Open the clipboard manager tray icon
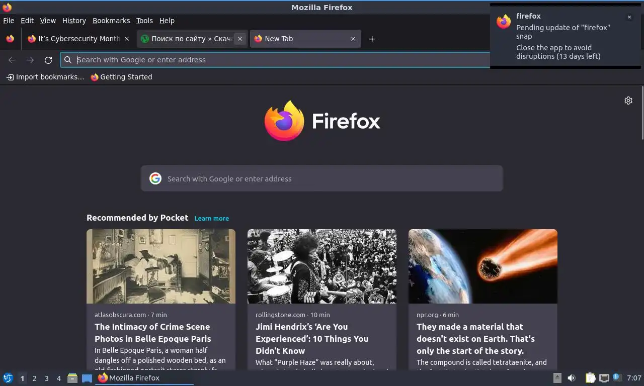Image resolution: width=644 pixels, height=386 pixels. pyautogui.click(x=590, y=378)
